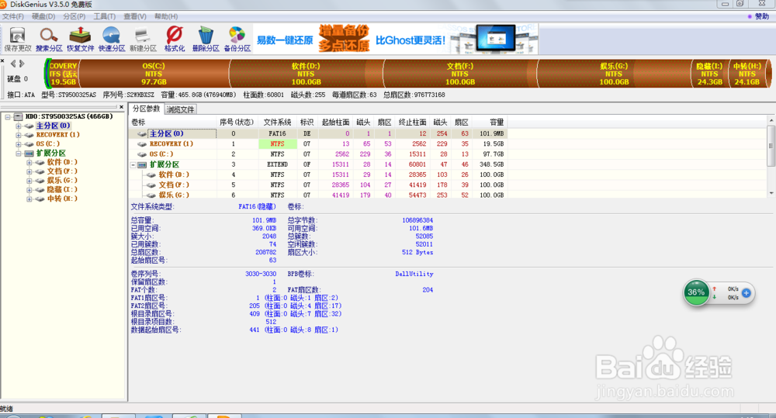776x418 pixels.
Task: Expand 软件(D:) in the left tree
Action: (29, 163)
